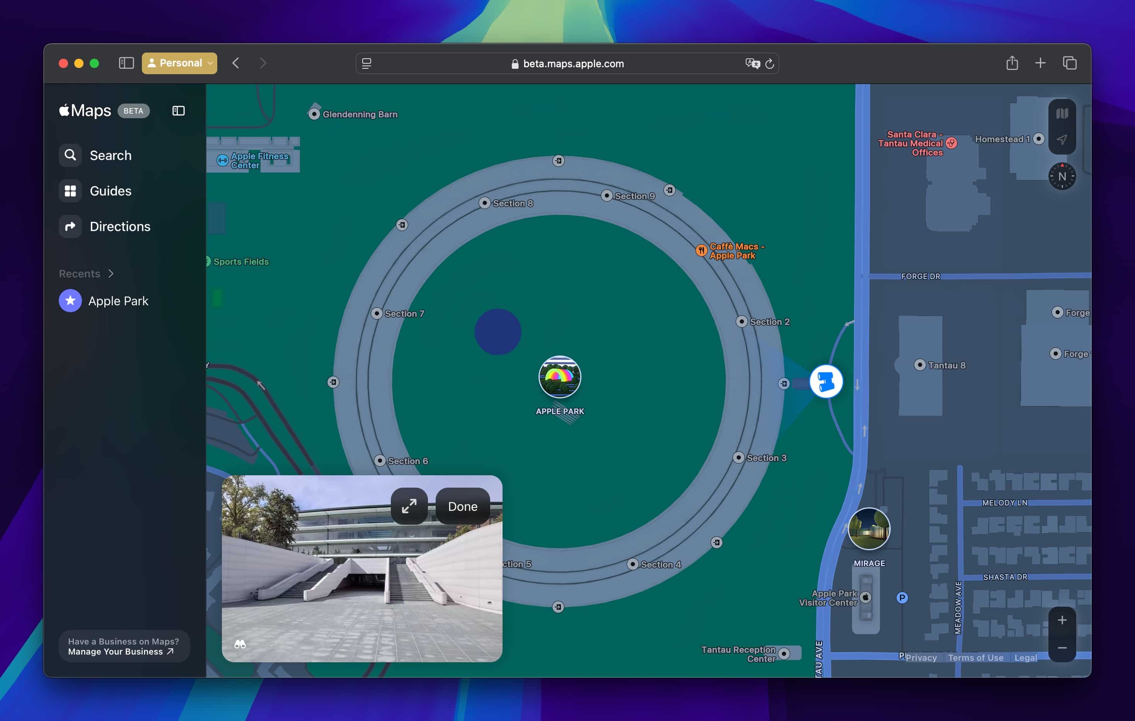The image size is (1135, 721).
Task: Open Look Around at the binoculars marker
Action: (826, 382)
